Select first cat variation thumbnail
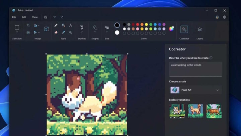 coord(177,111)
